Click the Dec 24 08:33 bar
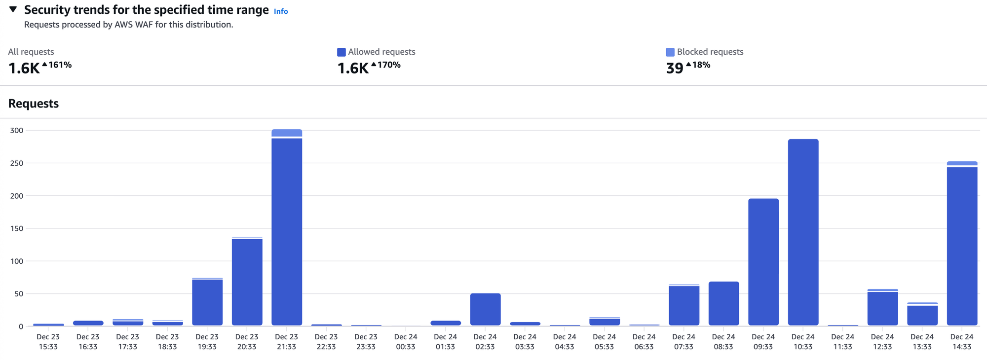This screenshot has height=360, width=987. coord(723,303)
